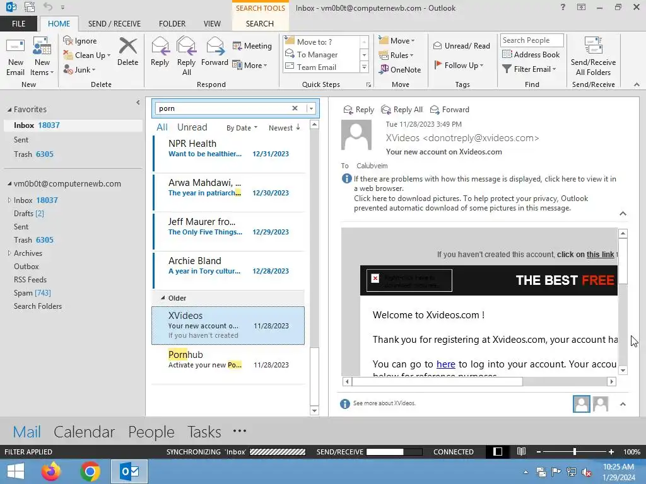Click the download pictures info bar
Image resolution: width=646 pixels, height=484 pixels.
pyautogui.click(x=471, y=204)
